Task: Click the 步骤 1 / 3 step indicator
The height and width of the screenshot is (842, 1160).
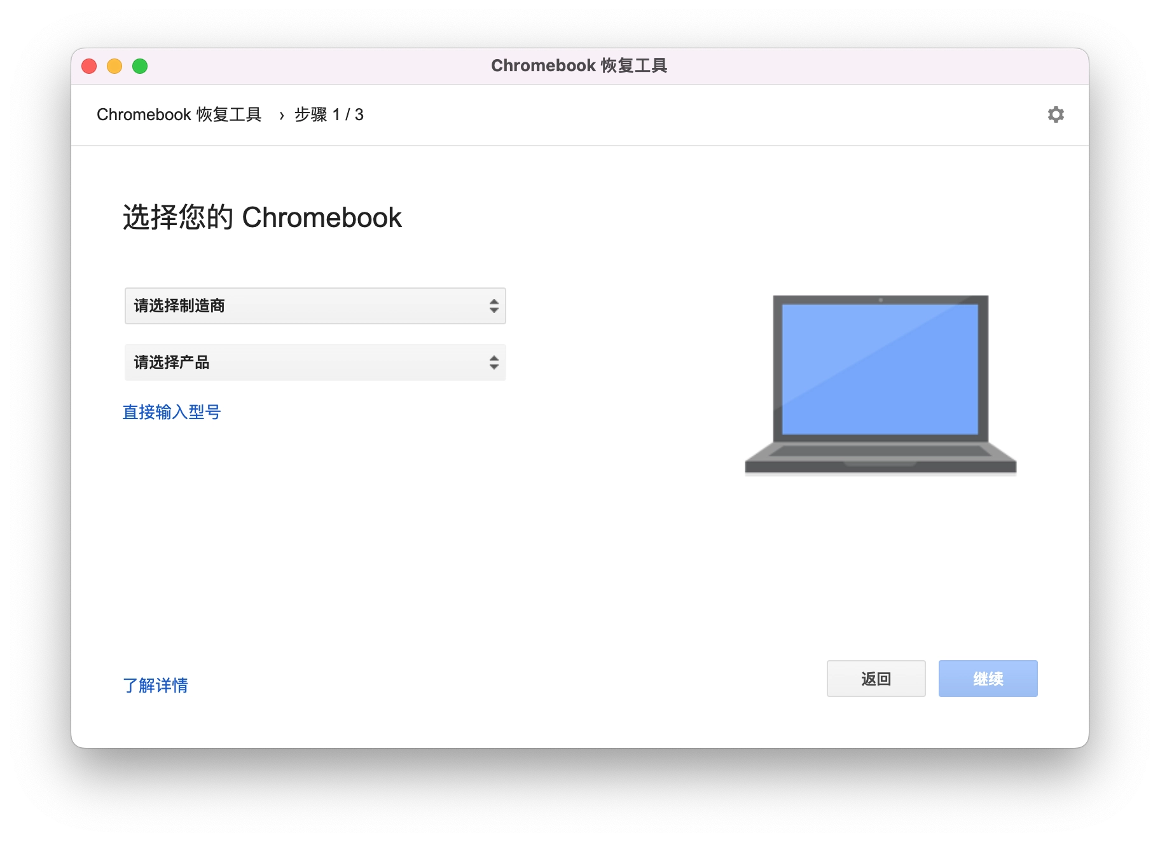Action: 329,114
